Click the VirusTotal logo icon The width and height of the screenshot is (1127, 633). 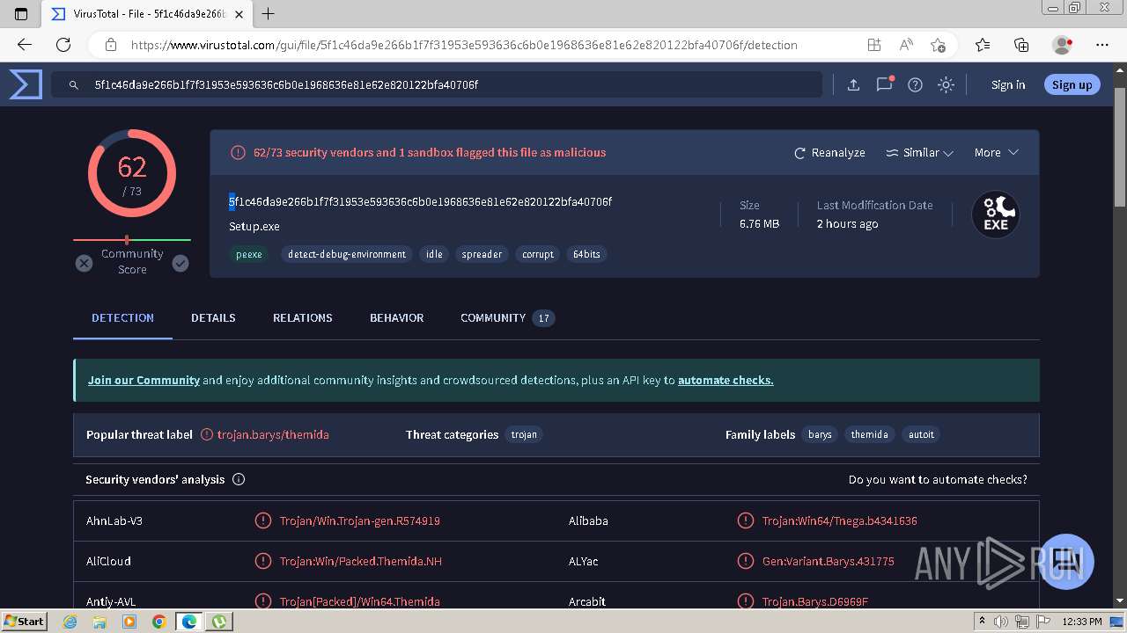[26, 84]
